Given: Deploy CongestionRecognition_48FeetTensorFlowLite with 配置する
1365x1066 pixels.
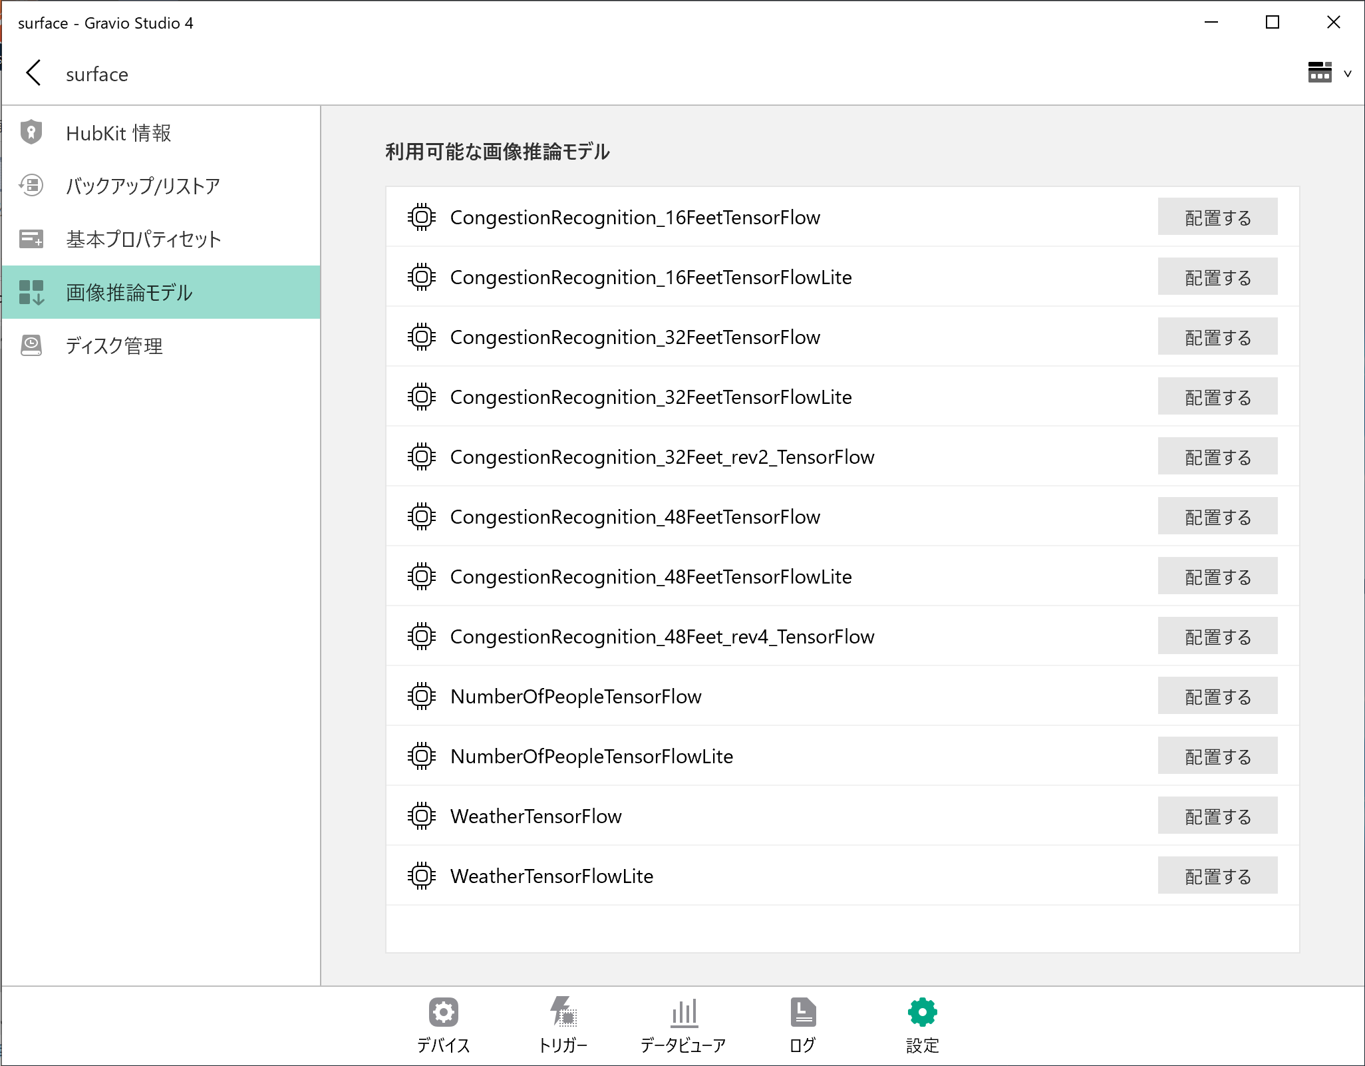Looking at the screenshot, I should click(x=1217, y=576).
